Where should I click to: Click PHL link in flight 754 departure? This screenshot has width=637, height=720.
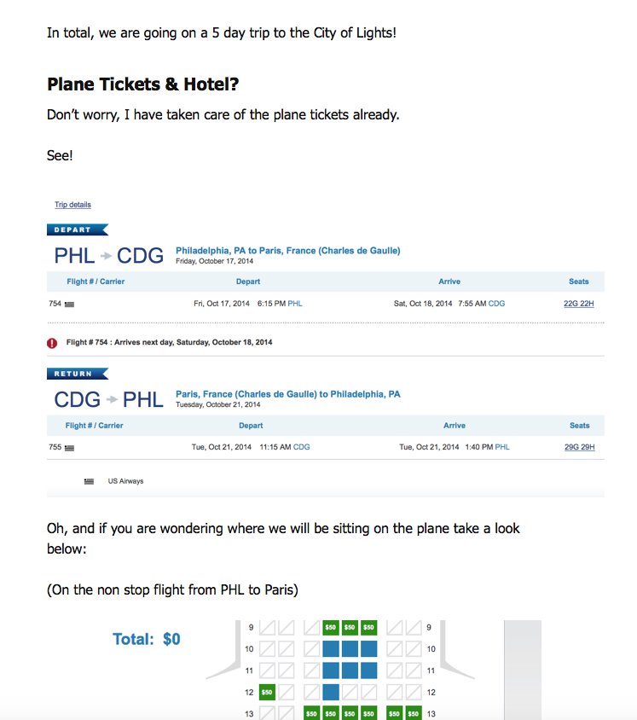pos(295,304)
